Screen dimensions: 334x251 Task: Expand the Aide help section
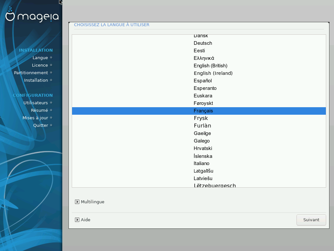(x=83, y=220)
